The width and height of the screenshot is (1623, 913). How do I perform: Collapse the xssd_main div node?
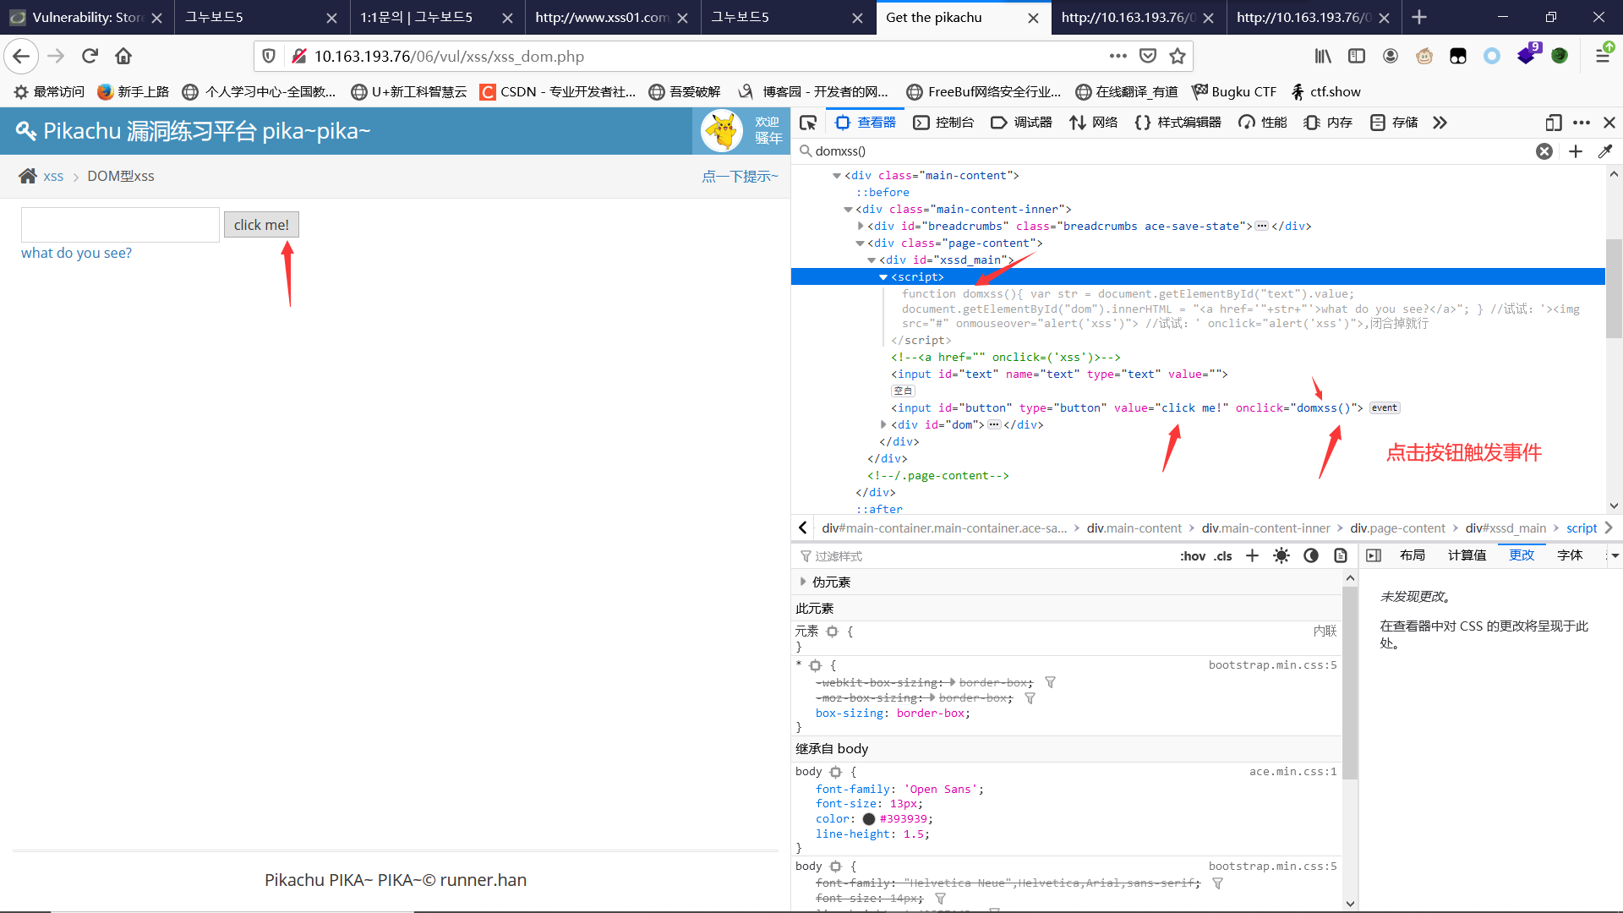click(872, 260)
